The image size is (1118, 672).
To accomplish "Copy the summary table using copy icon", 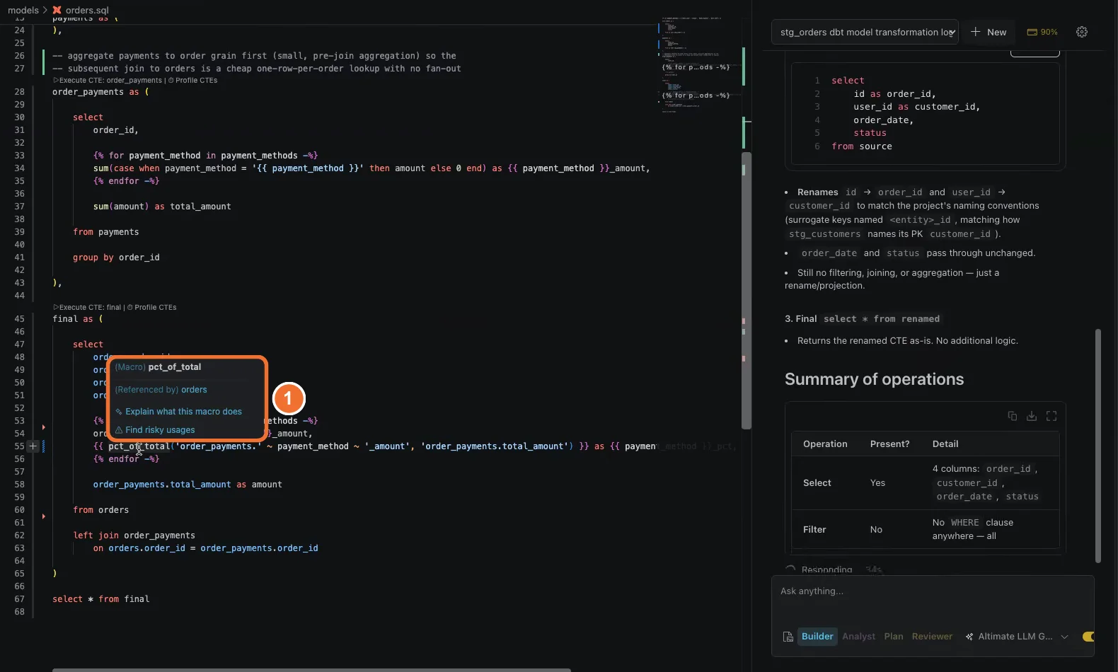I will coord(1012,416).
